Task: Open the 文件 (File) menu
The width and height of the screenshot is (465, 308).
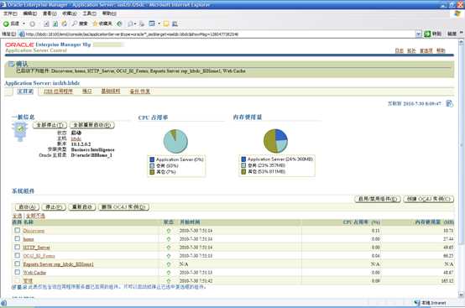Action: tap(10, 13)
